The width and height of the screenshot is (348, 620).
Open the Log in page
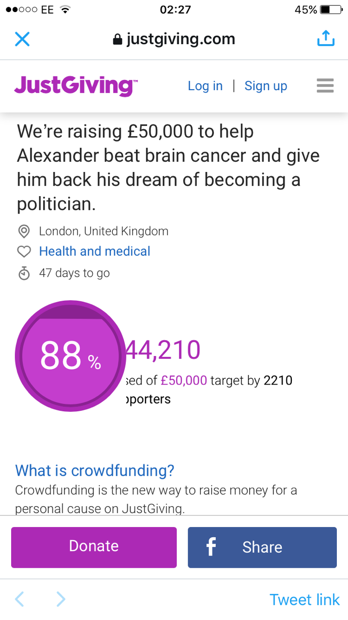click(205, 86)
